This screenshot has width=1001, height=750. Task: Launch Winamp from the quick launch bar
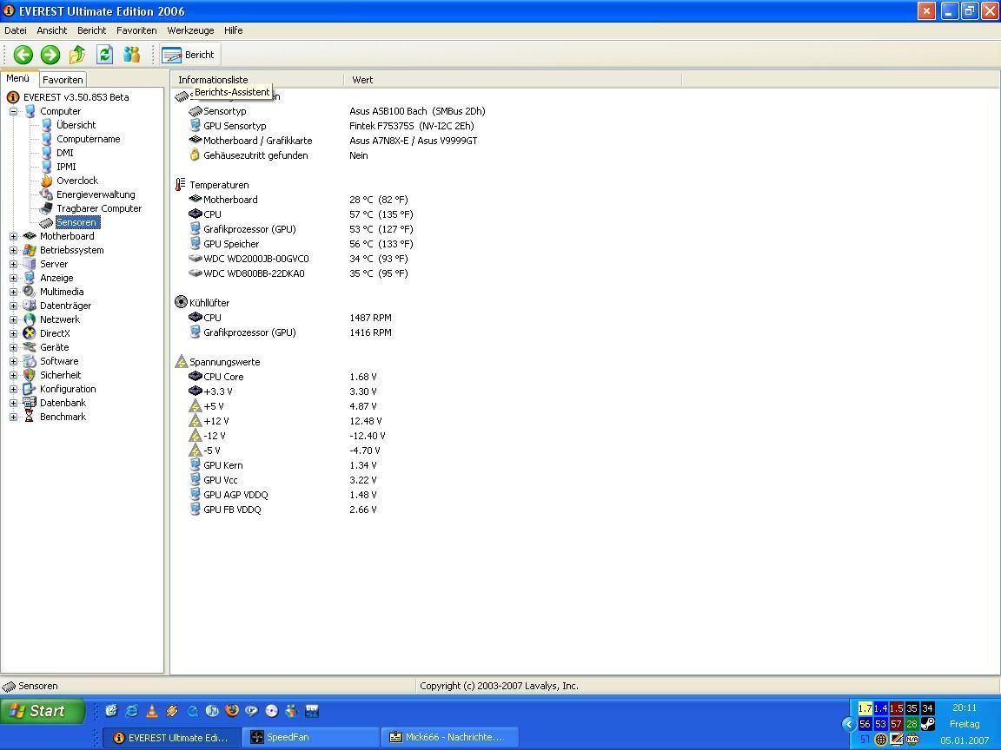[172, 710]
